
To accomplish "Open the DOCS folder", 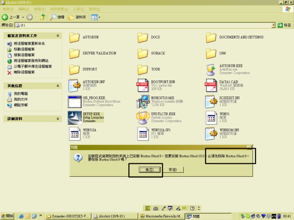I will pyautogui.click(x=143, y=38).
